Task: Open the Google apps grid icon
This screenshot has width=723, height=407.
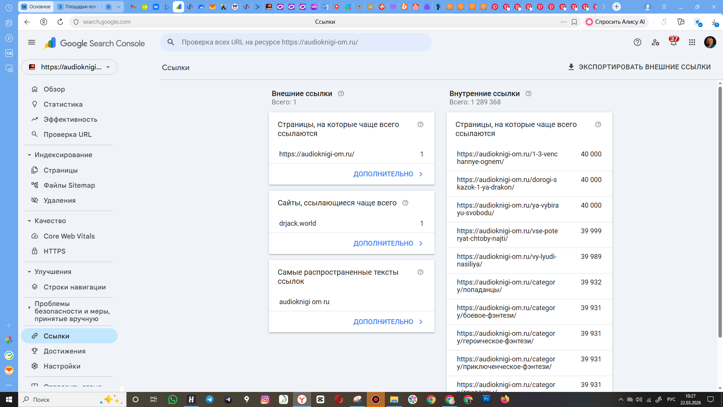Action: (692, 43)
